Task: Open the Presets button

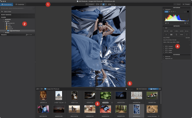Action: tap(185, 5)
